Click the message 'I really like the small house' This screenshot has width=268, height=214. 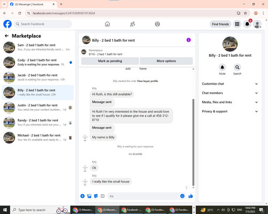coord(110,181)
